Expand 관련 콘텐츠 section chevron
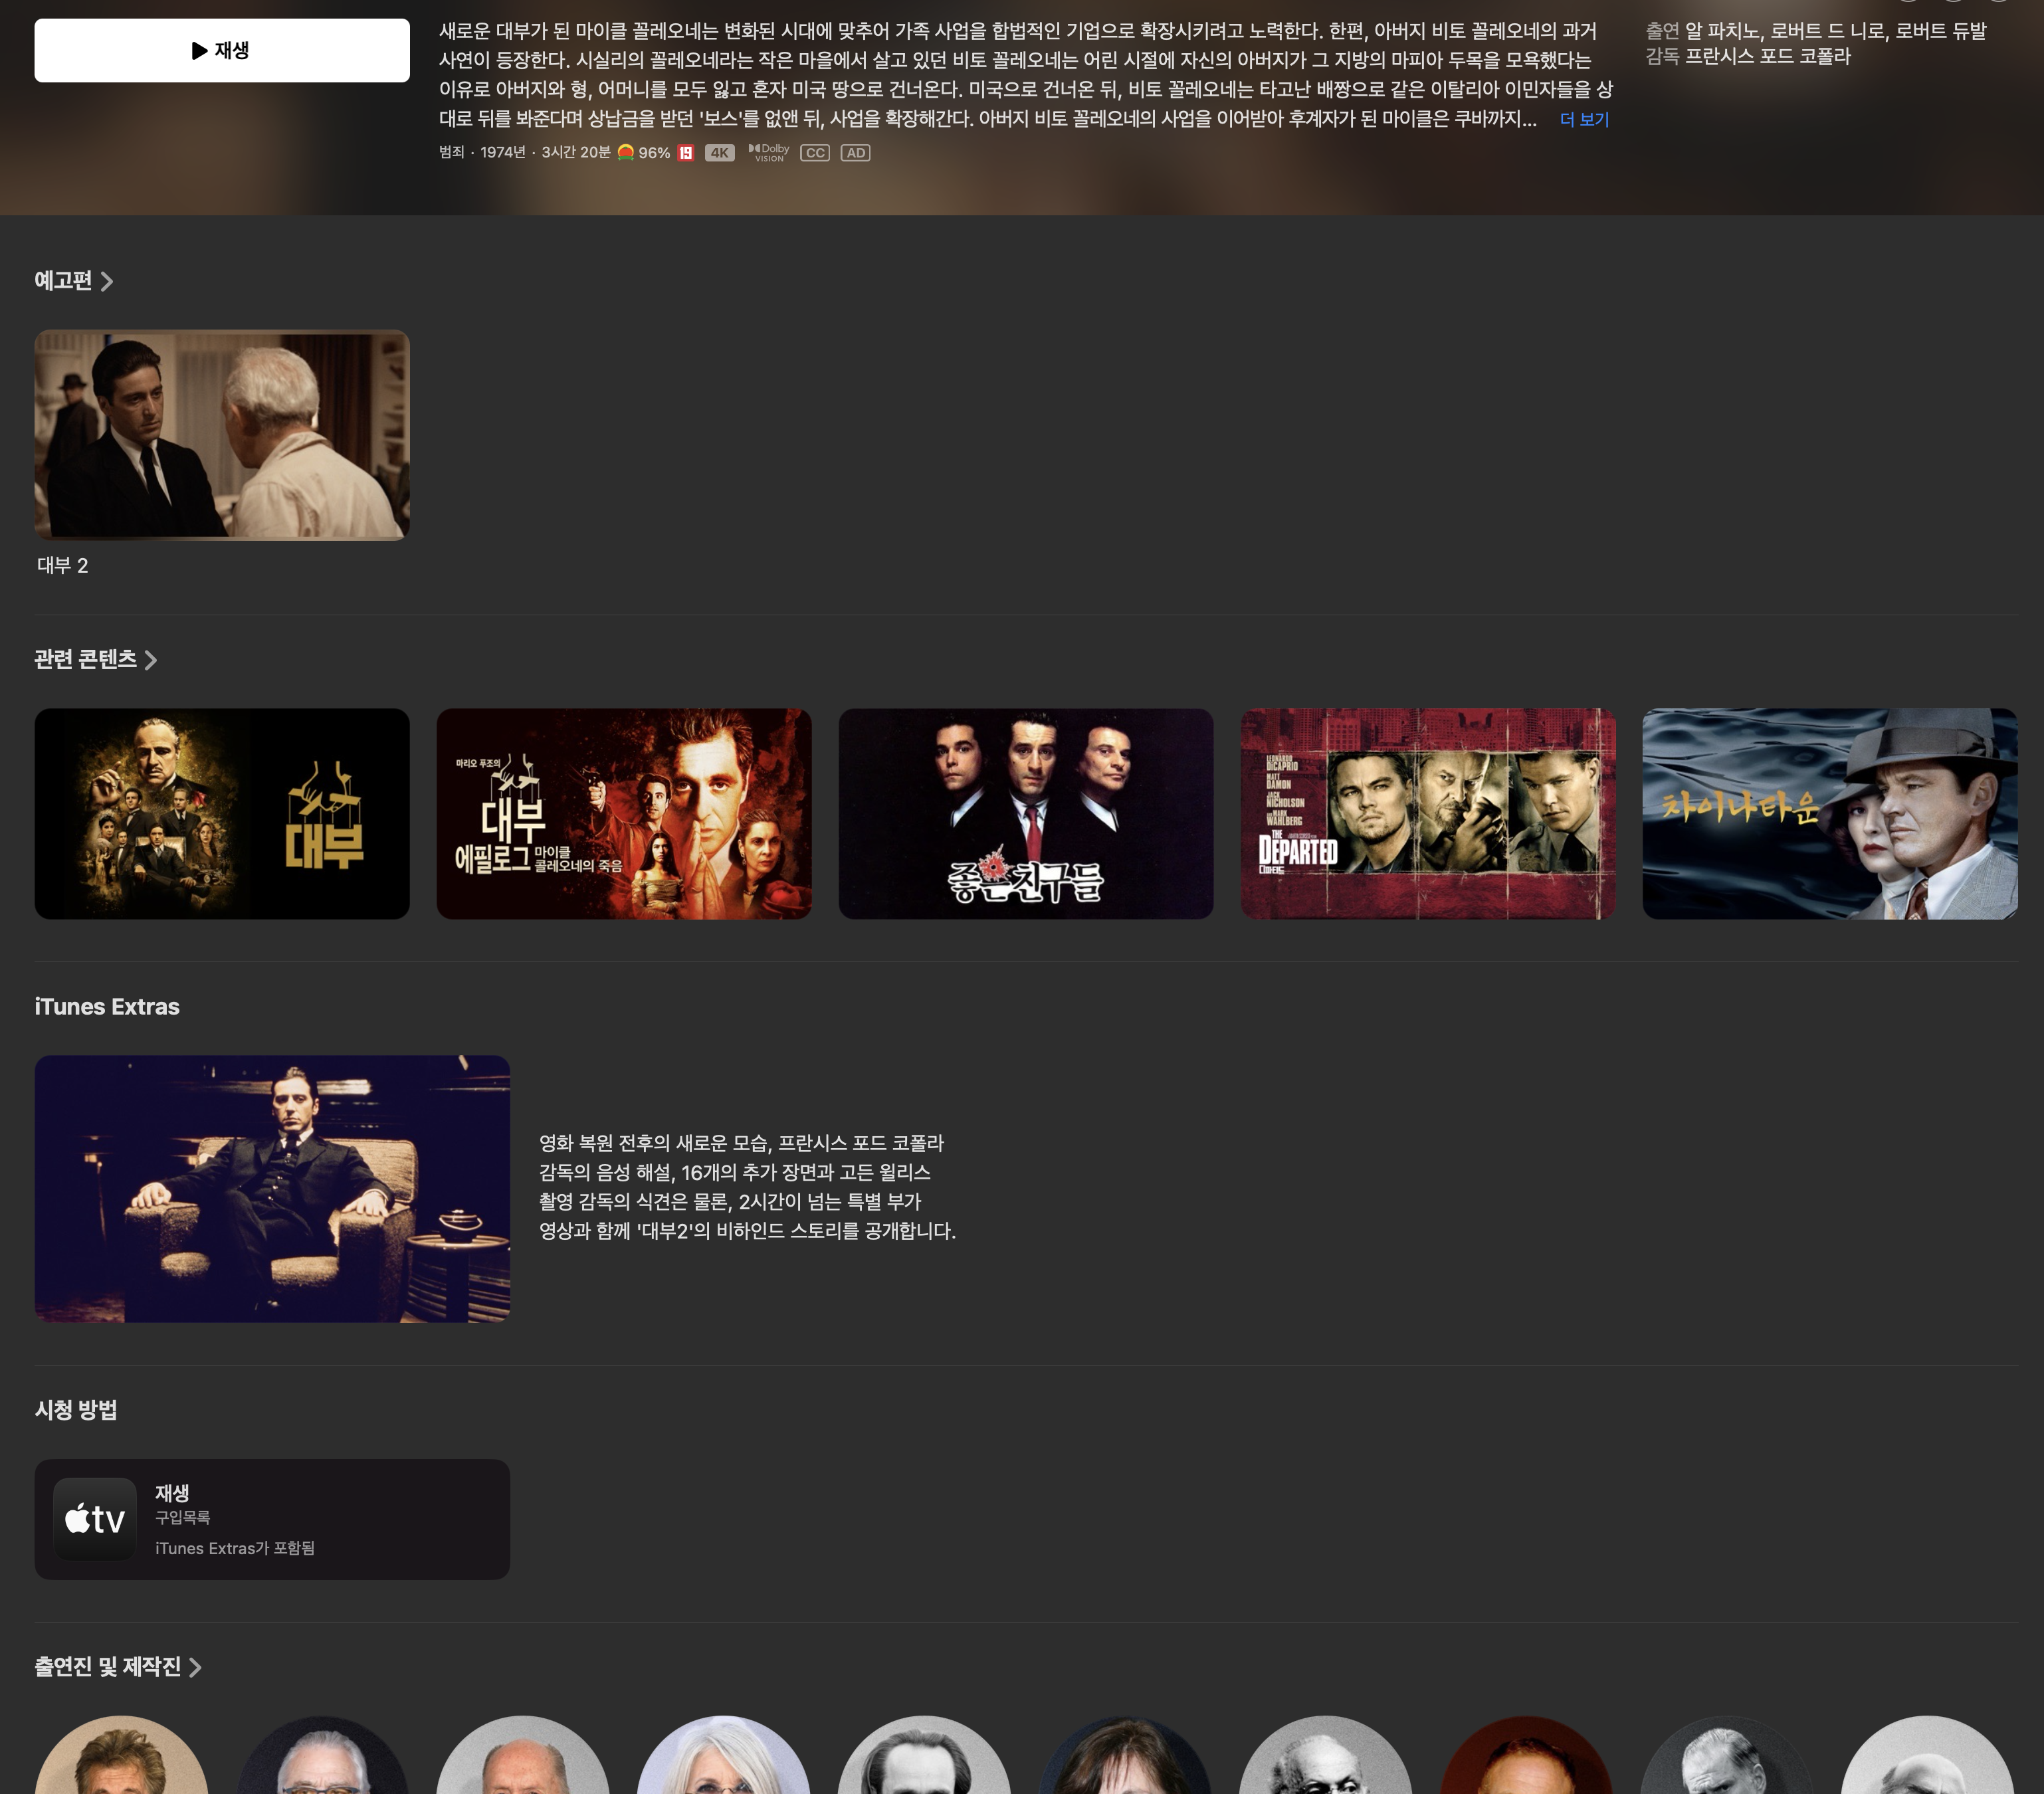Screen dimensions: 2044x1794 (x=151, y=660)
